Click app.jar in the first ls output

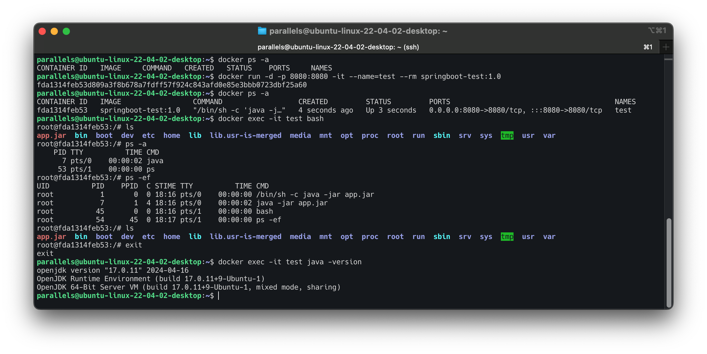point(51,135)
